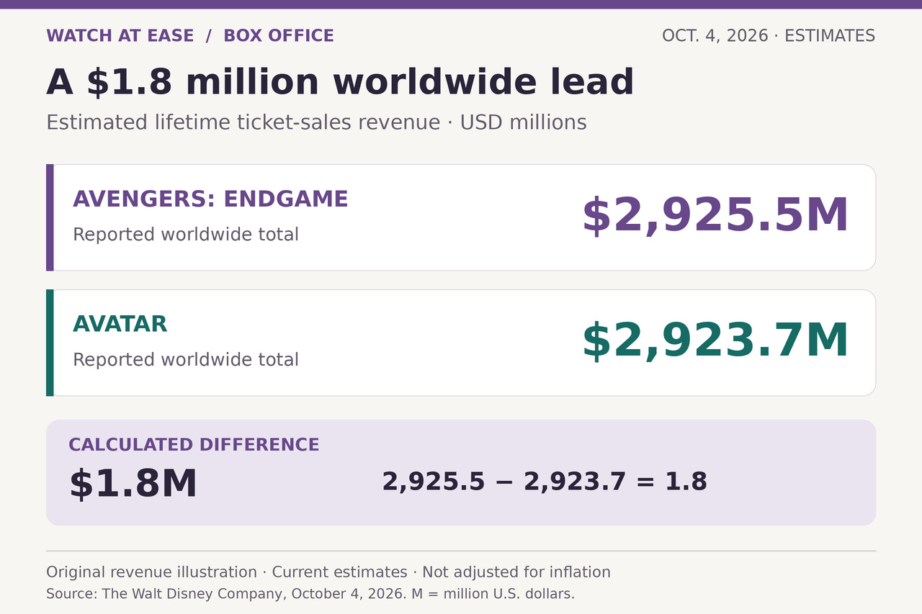Click the AVATAR title
The height and width of the screenshot is (614, 922).
[120, 325]
